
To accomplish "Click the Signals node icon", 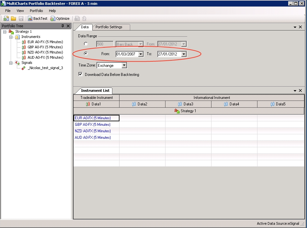I will pyautogui.click(x=17, y=63).
